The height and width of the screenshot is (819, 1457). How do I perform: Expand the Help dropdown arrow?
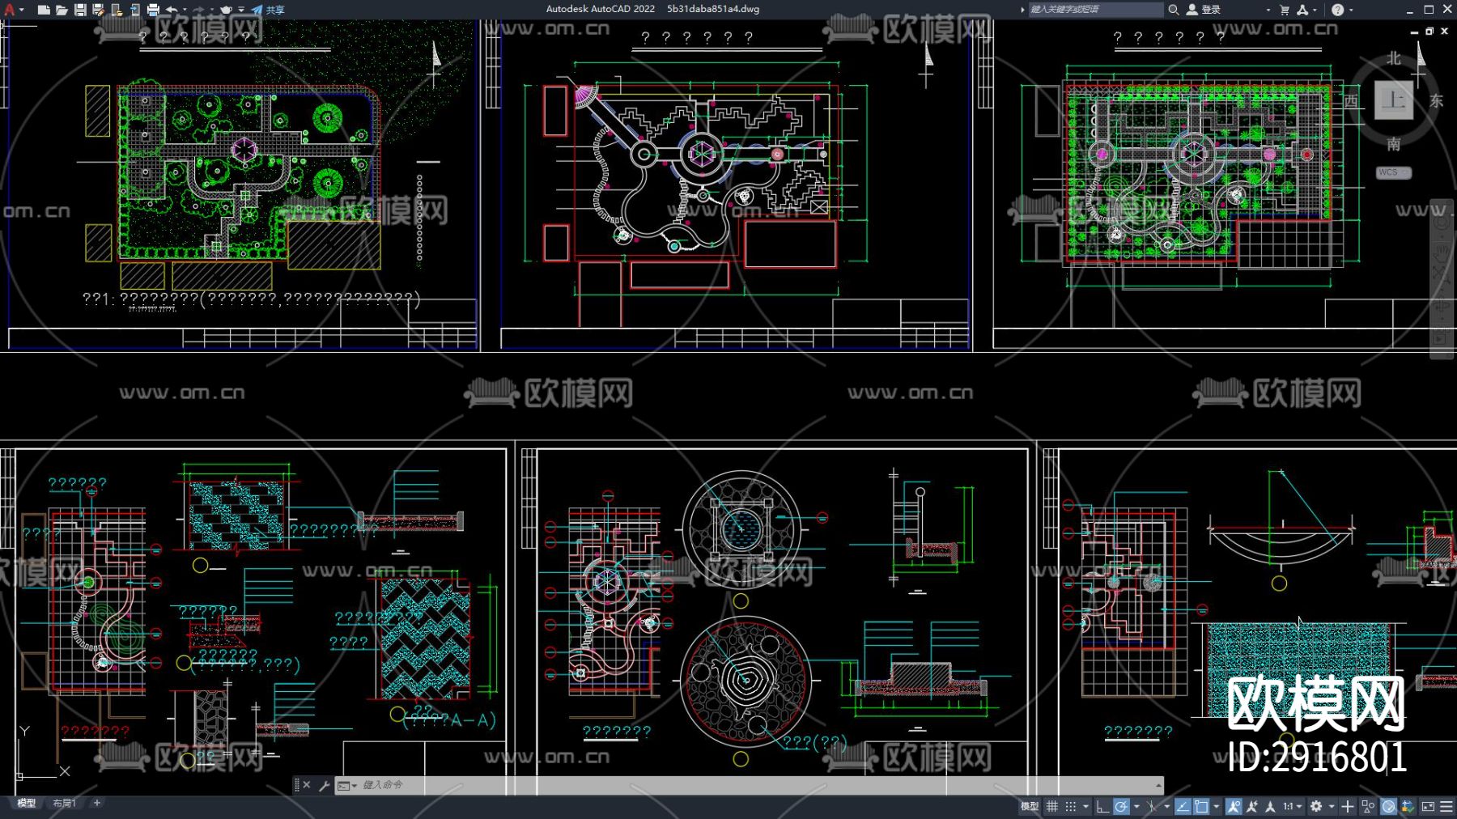pyautogui.click(x=1351, y=10)
